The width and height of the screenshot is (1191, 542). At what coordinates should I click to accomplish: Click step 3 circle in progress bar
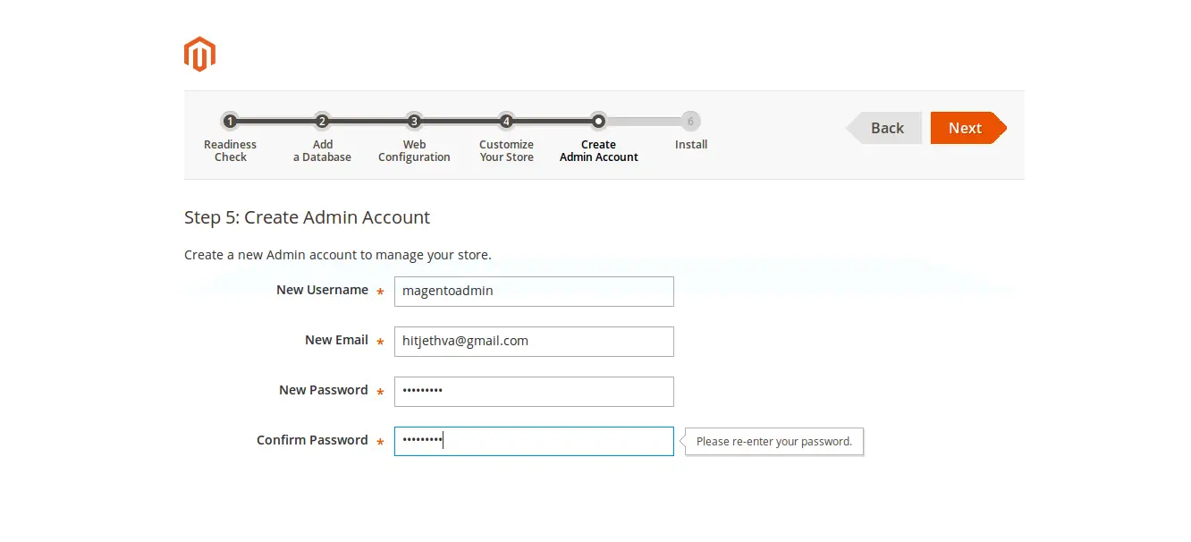(x=414, y=121)
